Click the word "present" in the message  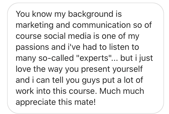[96, 69]
